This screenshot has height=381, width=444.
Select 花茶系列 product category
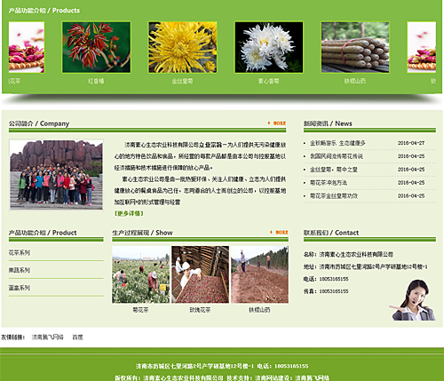point(20,252)
